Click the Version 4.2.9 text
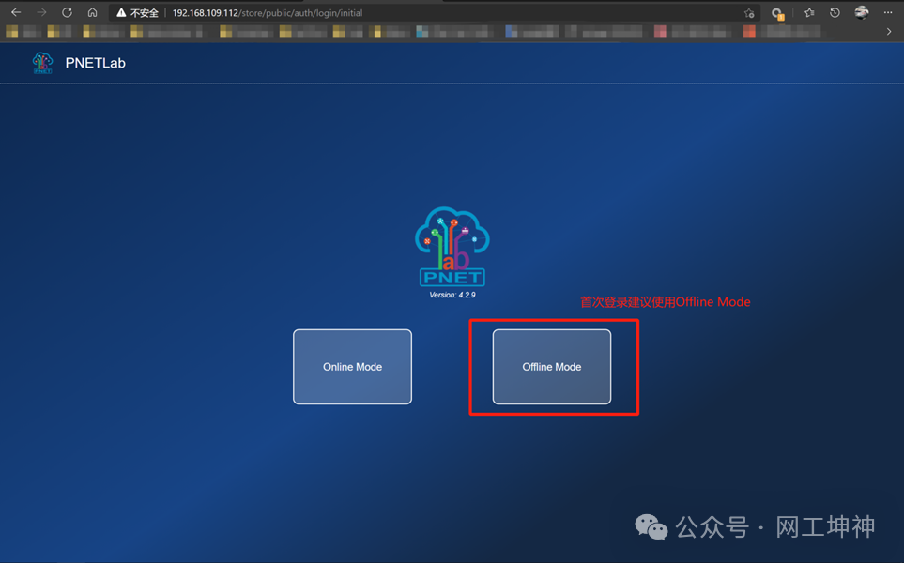Image resolution: width=904 pixels, height=563 pixels. tap(452, 295)
